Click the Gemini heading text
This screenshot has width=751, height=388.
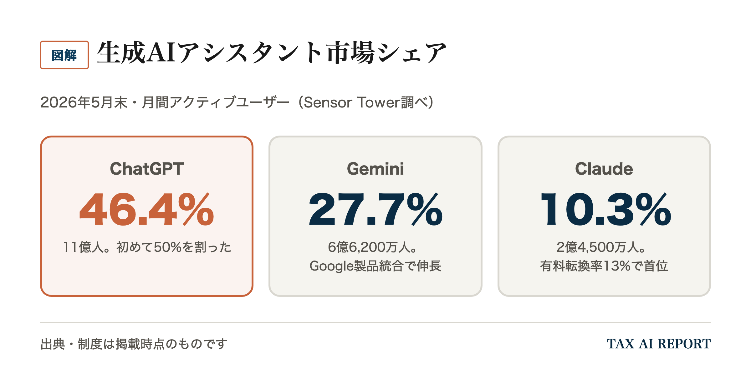click(x=375, y=169)
